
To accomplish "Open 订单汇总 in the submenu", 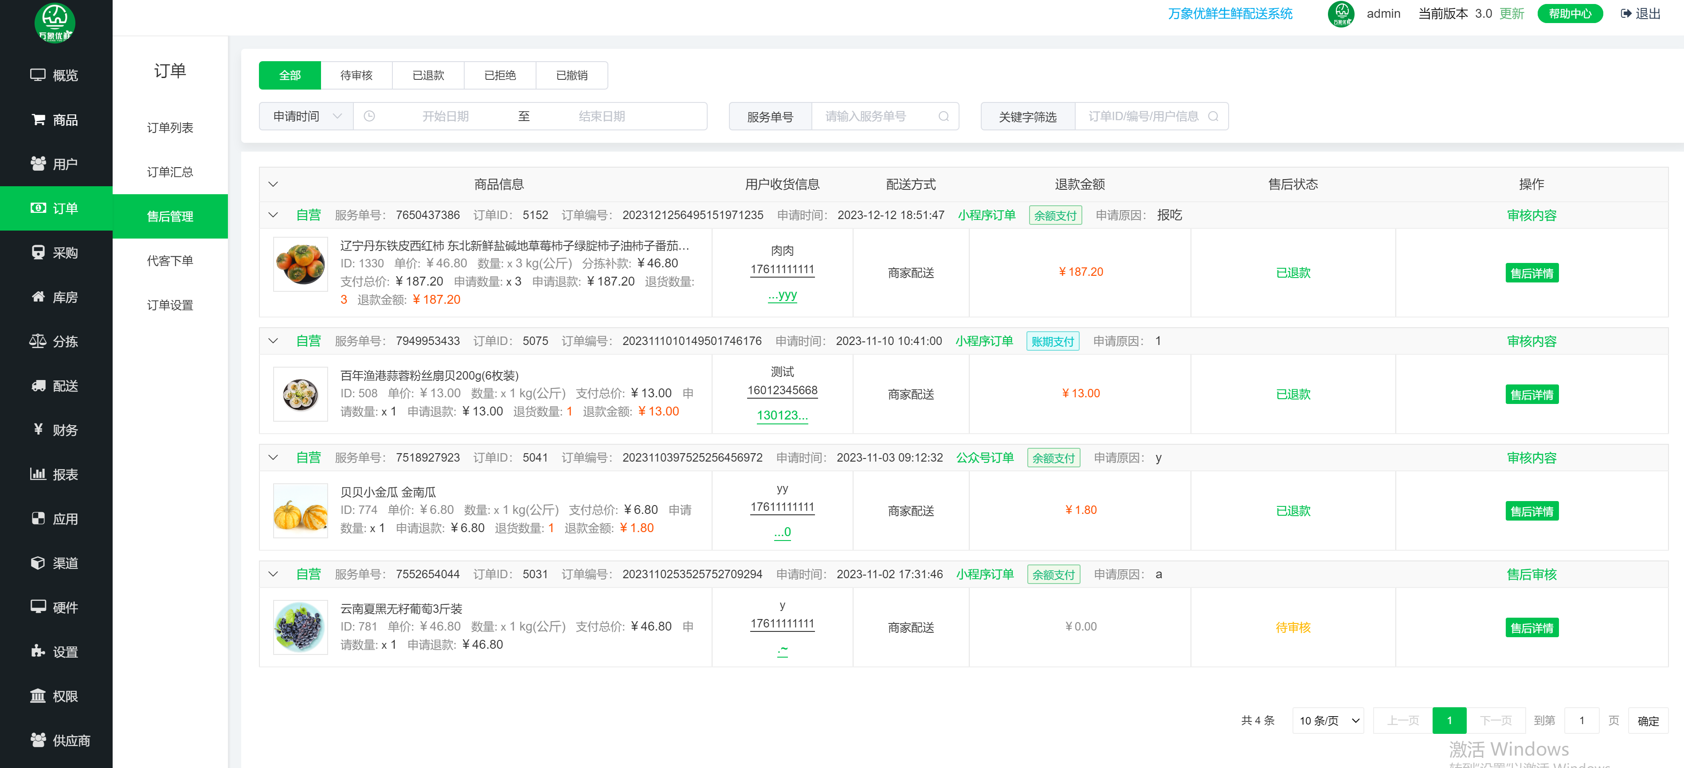I will [170, 172].
